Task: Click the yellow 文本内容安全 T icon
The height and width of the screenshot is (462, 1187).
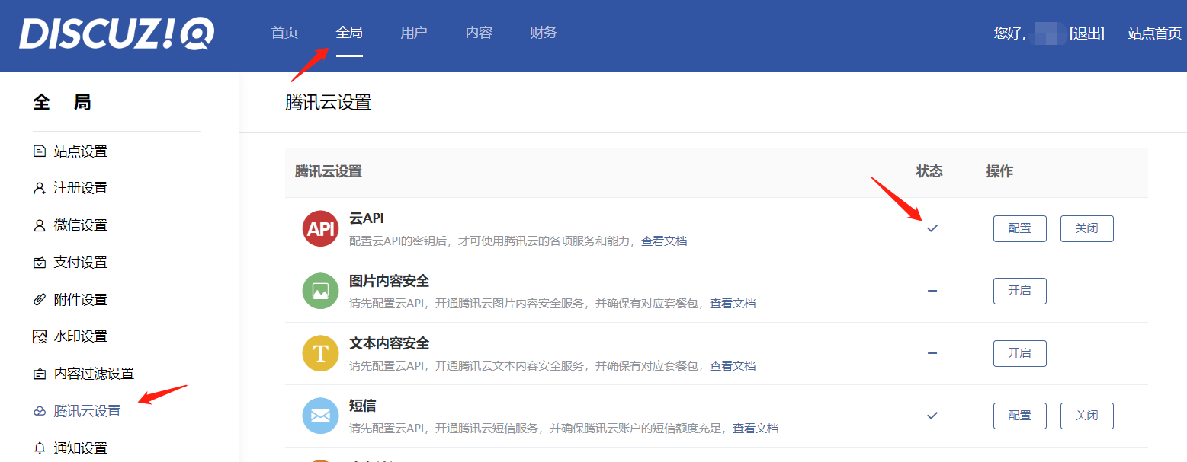Action: click(320, 353)
